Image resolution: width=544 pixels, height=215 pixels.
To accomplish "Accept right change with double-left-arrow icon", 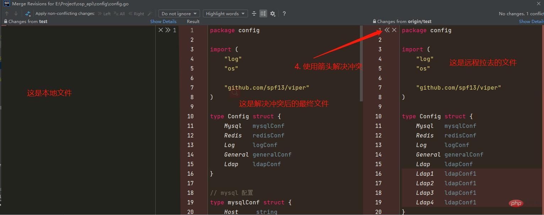I will 387,30.
